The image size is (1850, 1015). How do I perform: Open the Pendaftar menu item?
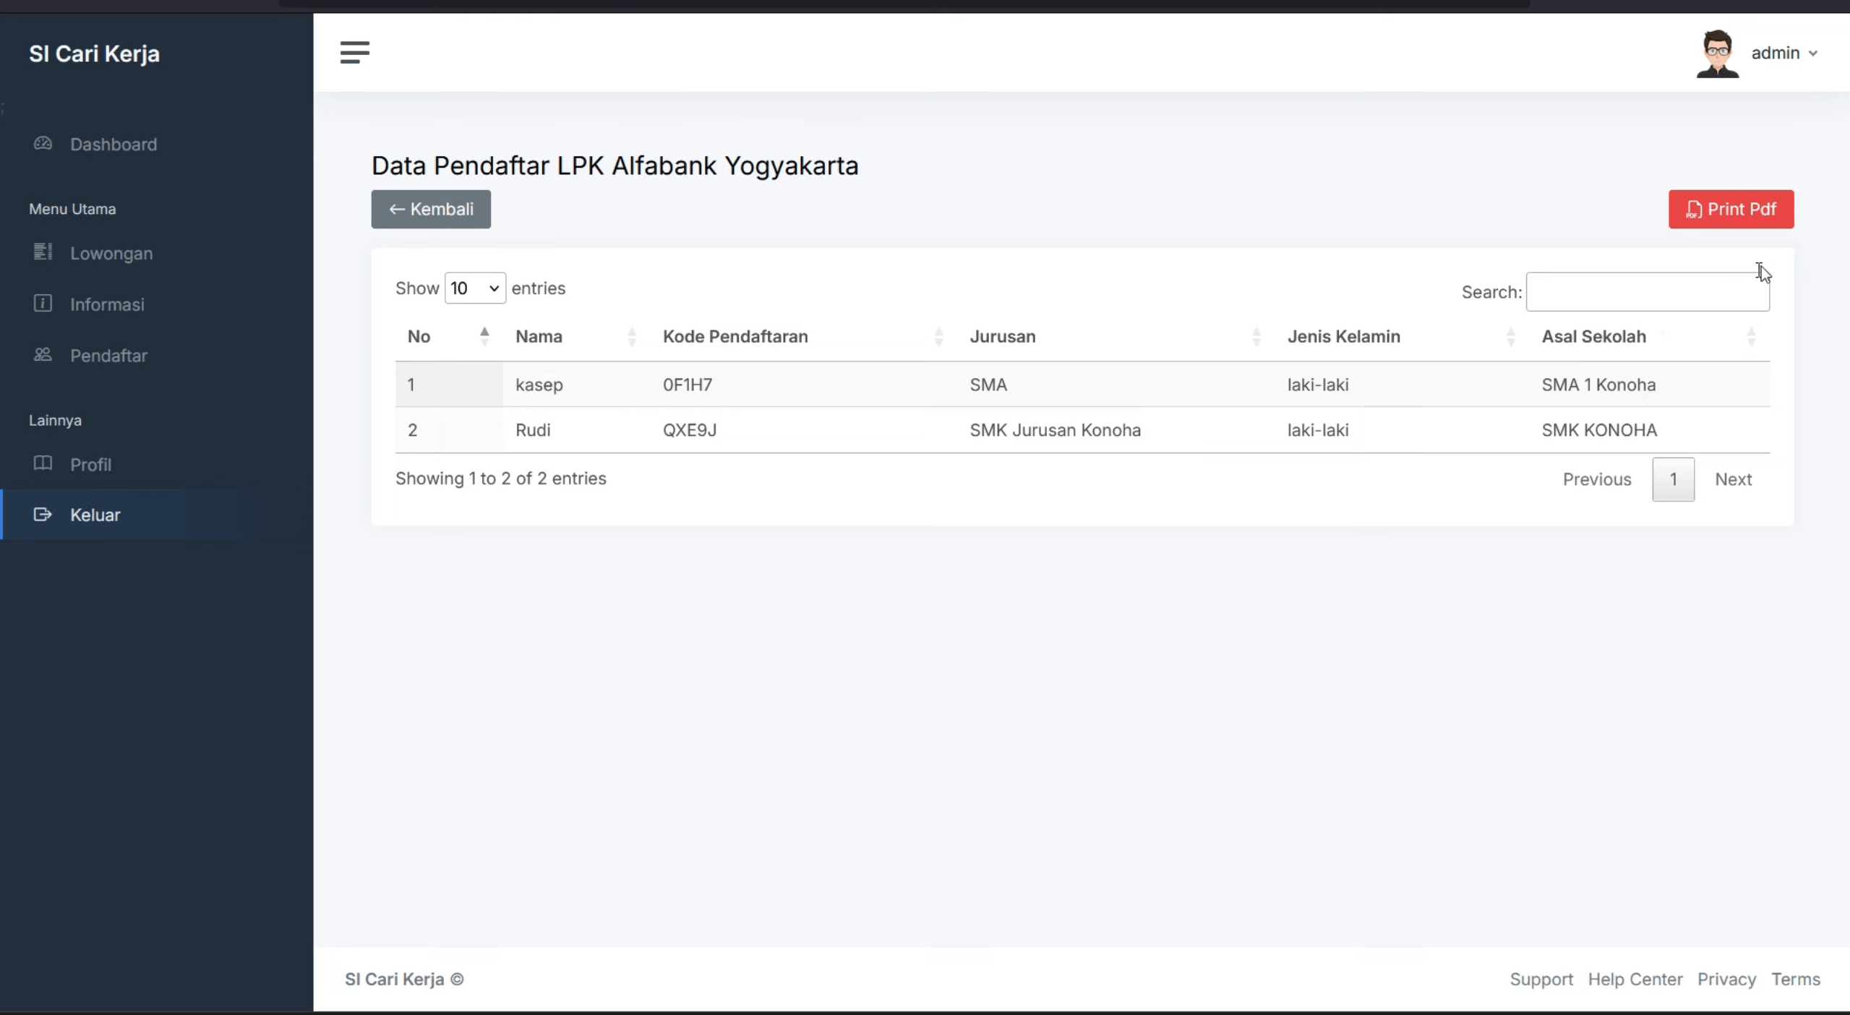[108, 355]
